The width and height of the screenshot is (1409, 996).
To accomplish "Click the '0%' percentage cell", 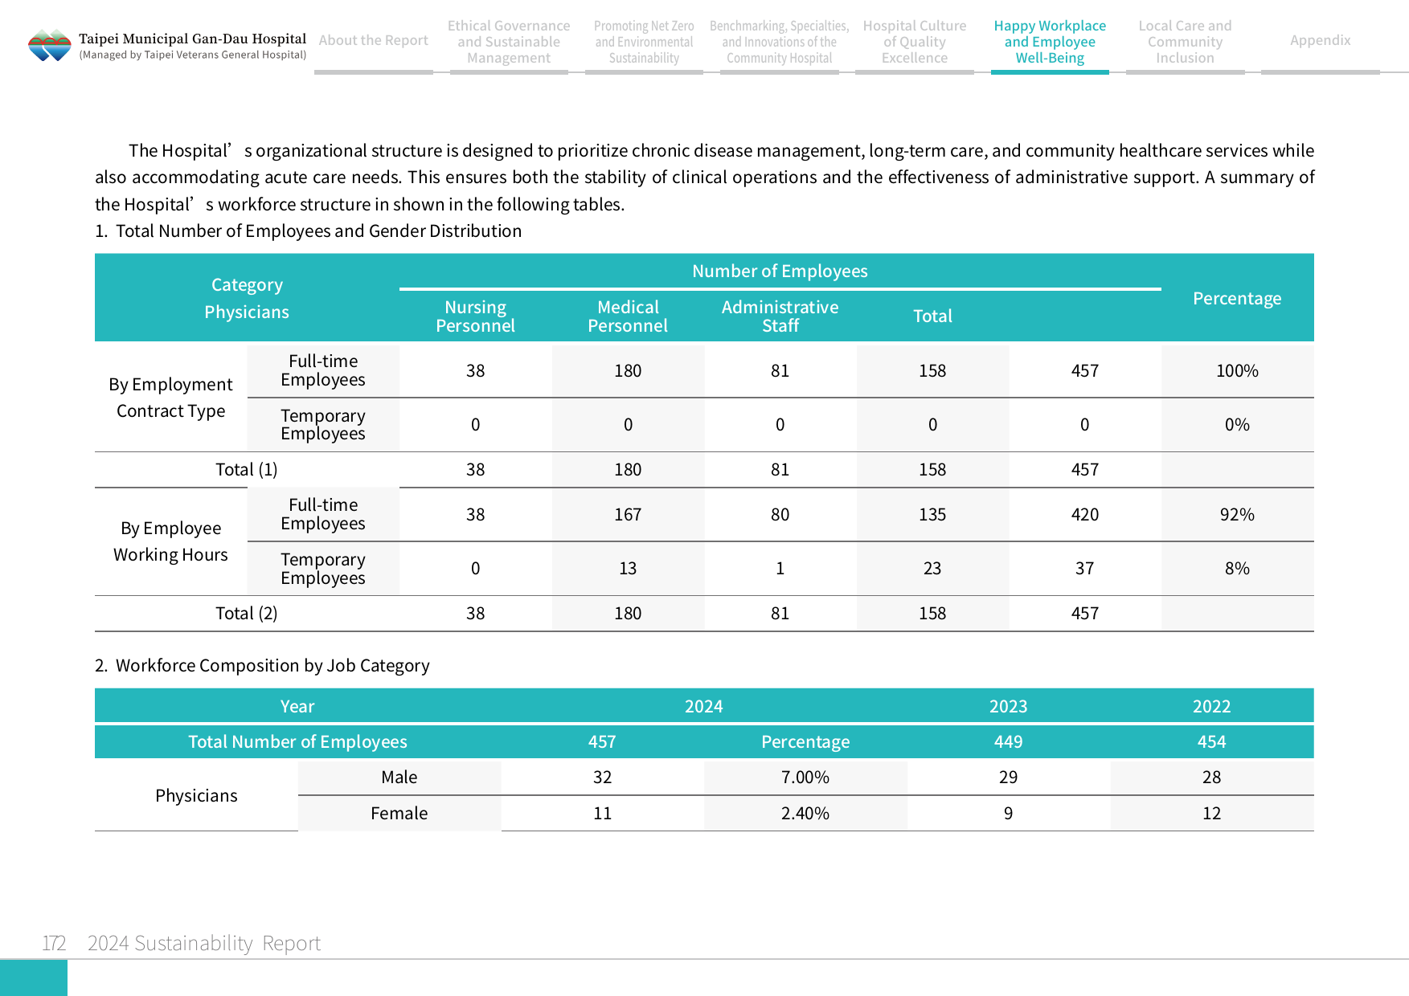I will 1237,424.
